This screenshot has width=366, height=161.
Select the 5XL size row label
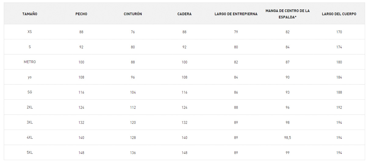point(30,152)
